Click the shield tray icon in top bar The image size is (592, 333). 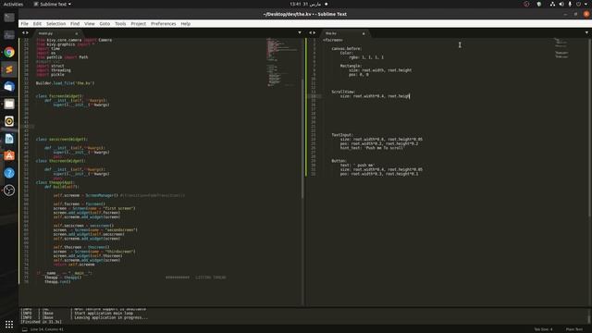pyautogui.click(x=539, y=4)
